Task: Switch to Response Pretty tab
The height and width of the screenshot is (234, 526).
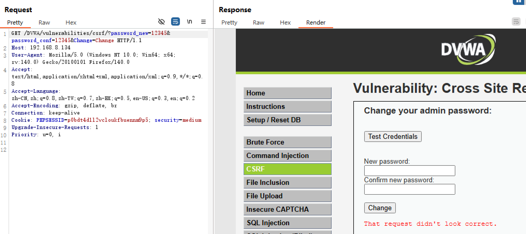Action: 229,22
